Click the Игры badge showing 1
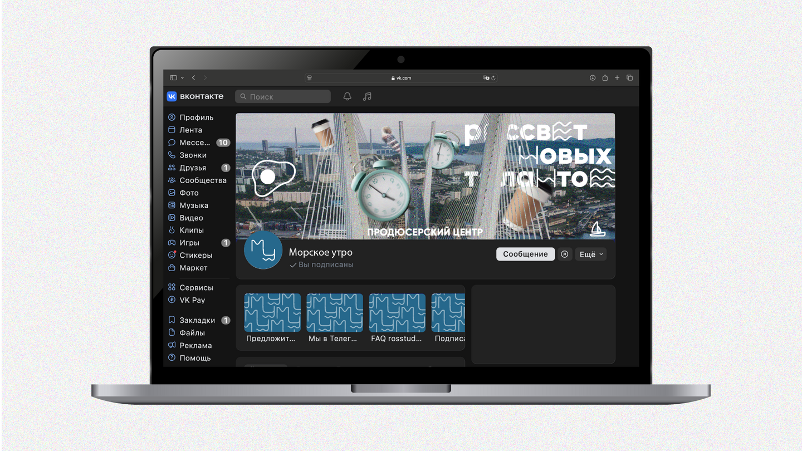 [226, 243]
